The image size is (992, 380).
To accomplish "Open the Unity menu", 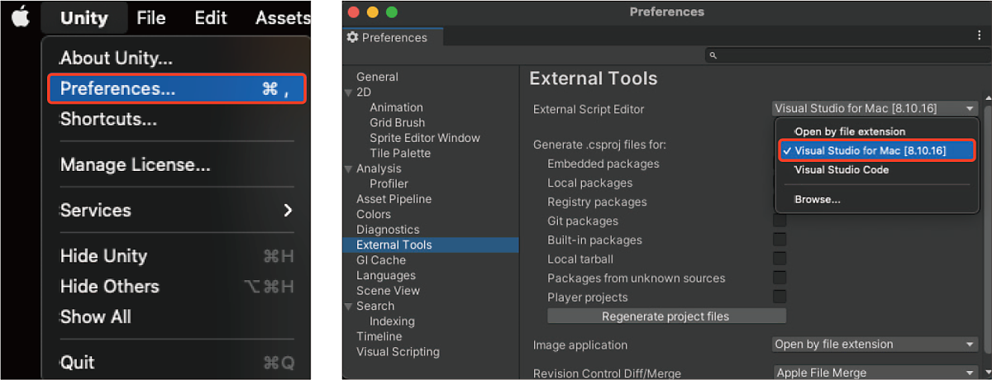I will tap(83, 17).
